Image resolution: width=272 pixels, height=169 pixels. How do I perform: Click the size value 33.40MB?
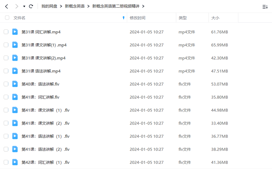[x=219, y=123]
